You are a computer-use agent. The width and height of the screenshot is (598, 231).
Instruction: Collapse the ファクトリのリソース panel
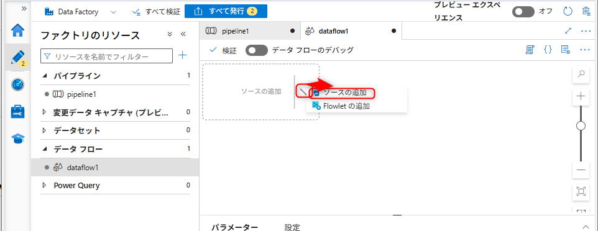click(x=183, y=34)
